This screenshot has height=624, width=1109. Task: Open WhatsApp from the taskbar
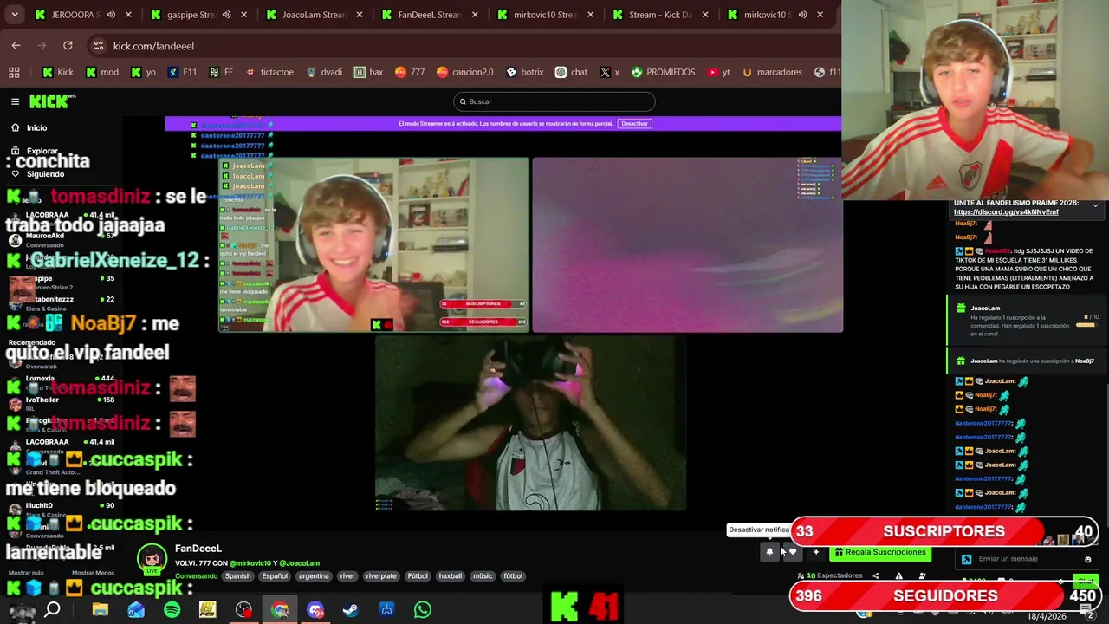pyautogui.click(x=422, y=610)
